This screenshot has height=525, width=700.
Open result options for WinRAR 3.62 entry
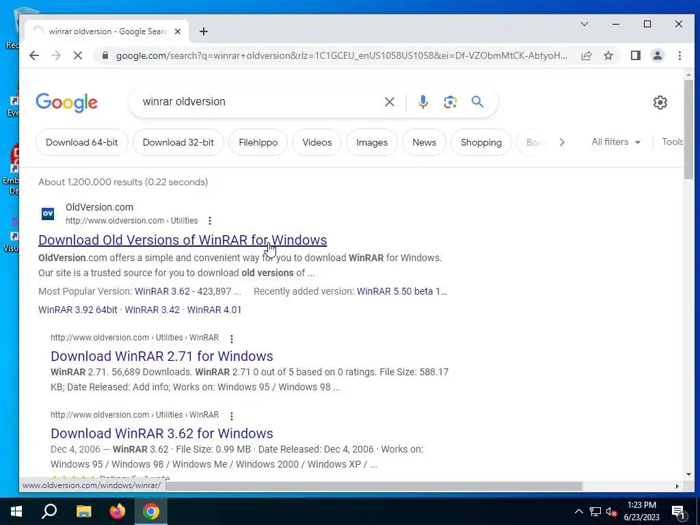click(x=231, y=416)
